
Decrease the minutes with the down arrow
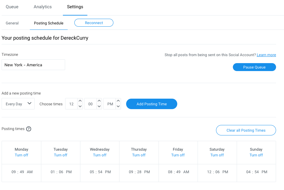pyautogui.click(x=99, y=107)
